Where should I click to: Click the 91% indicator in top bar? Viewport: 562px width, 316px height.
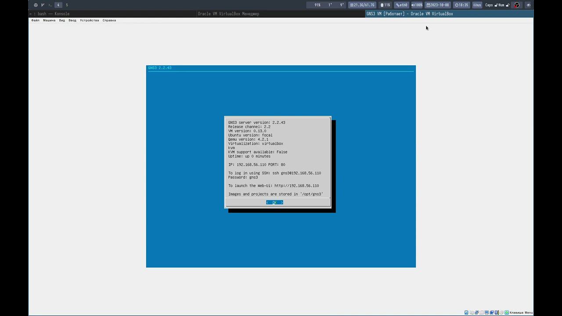(317, 5)
